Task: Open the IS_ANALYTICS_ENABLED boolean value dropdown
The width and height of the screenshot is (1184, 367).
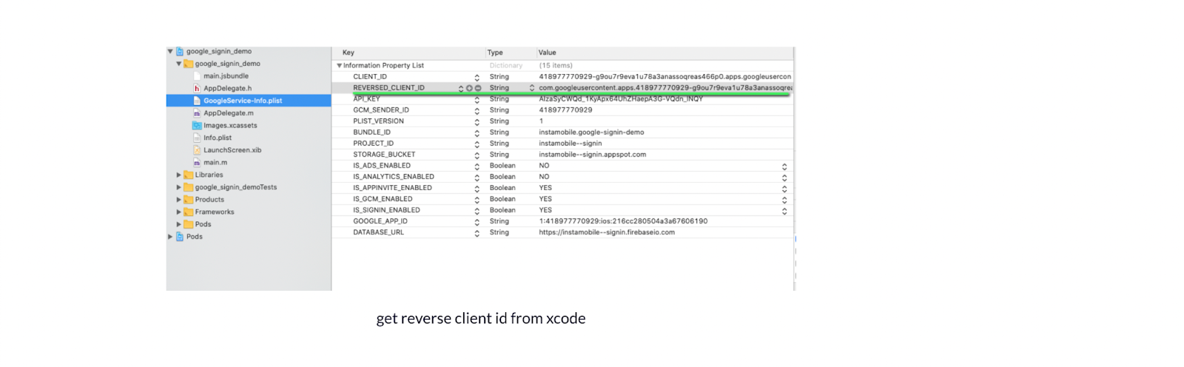Action: tap(784, 178)
